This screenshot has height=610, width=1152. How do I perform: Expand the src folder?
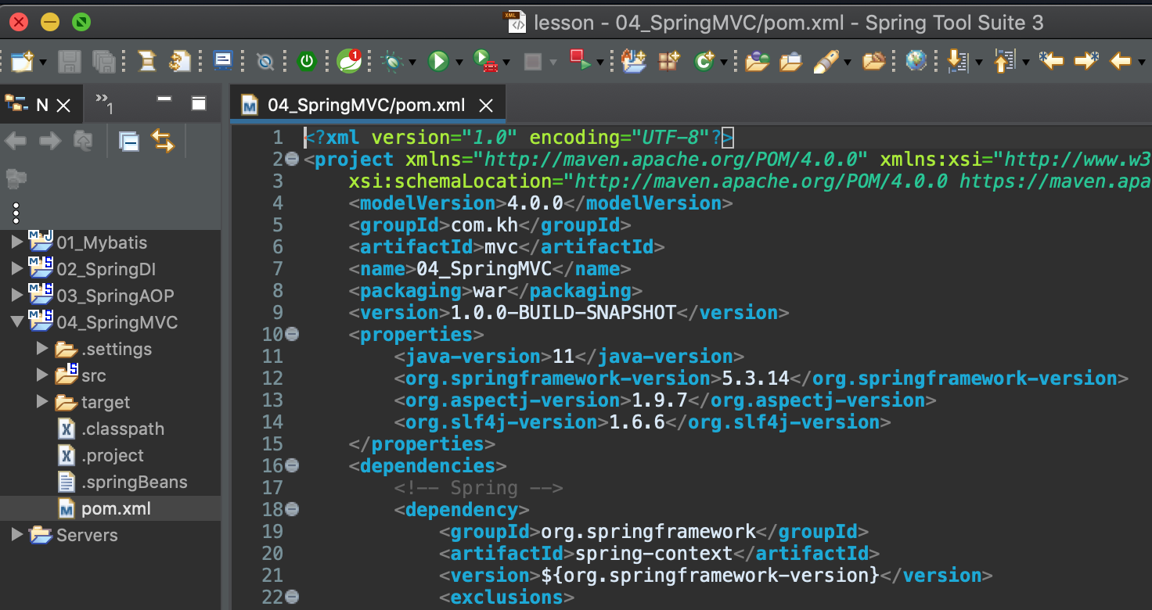[x=42, y=376]
